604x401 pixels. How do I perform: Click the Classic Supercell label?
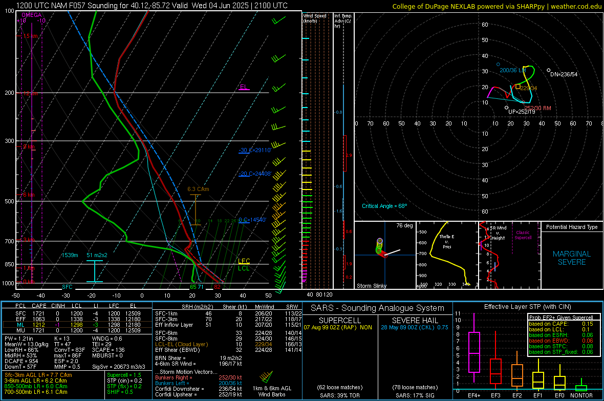click(x=523, y=235)
